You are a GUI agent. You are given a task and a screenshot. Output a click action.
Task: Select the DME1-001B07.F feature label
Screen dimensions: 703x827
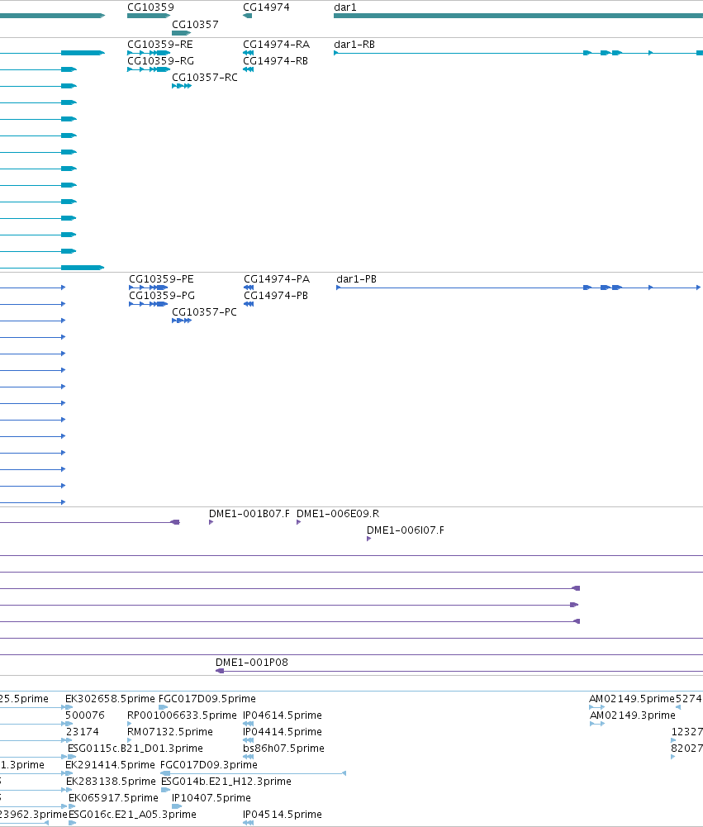tap(249, 514)
